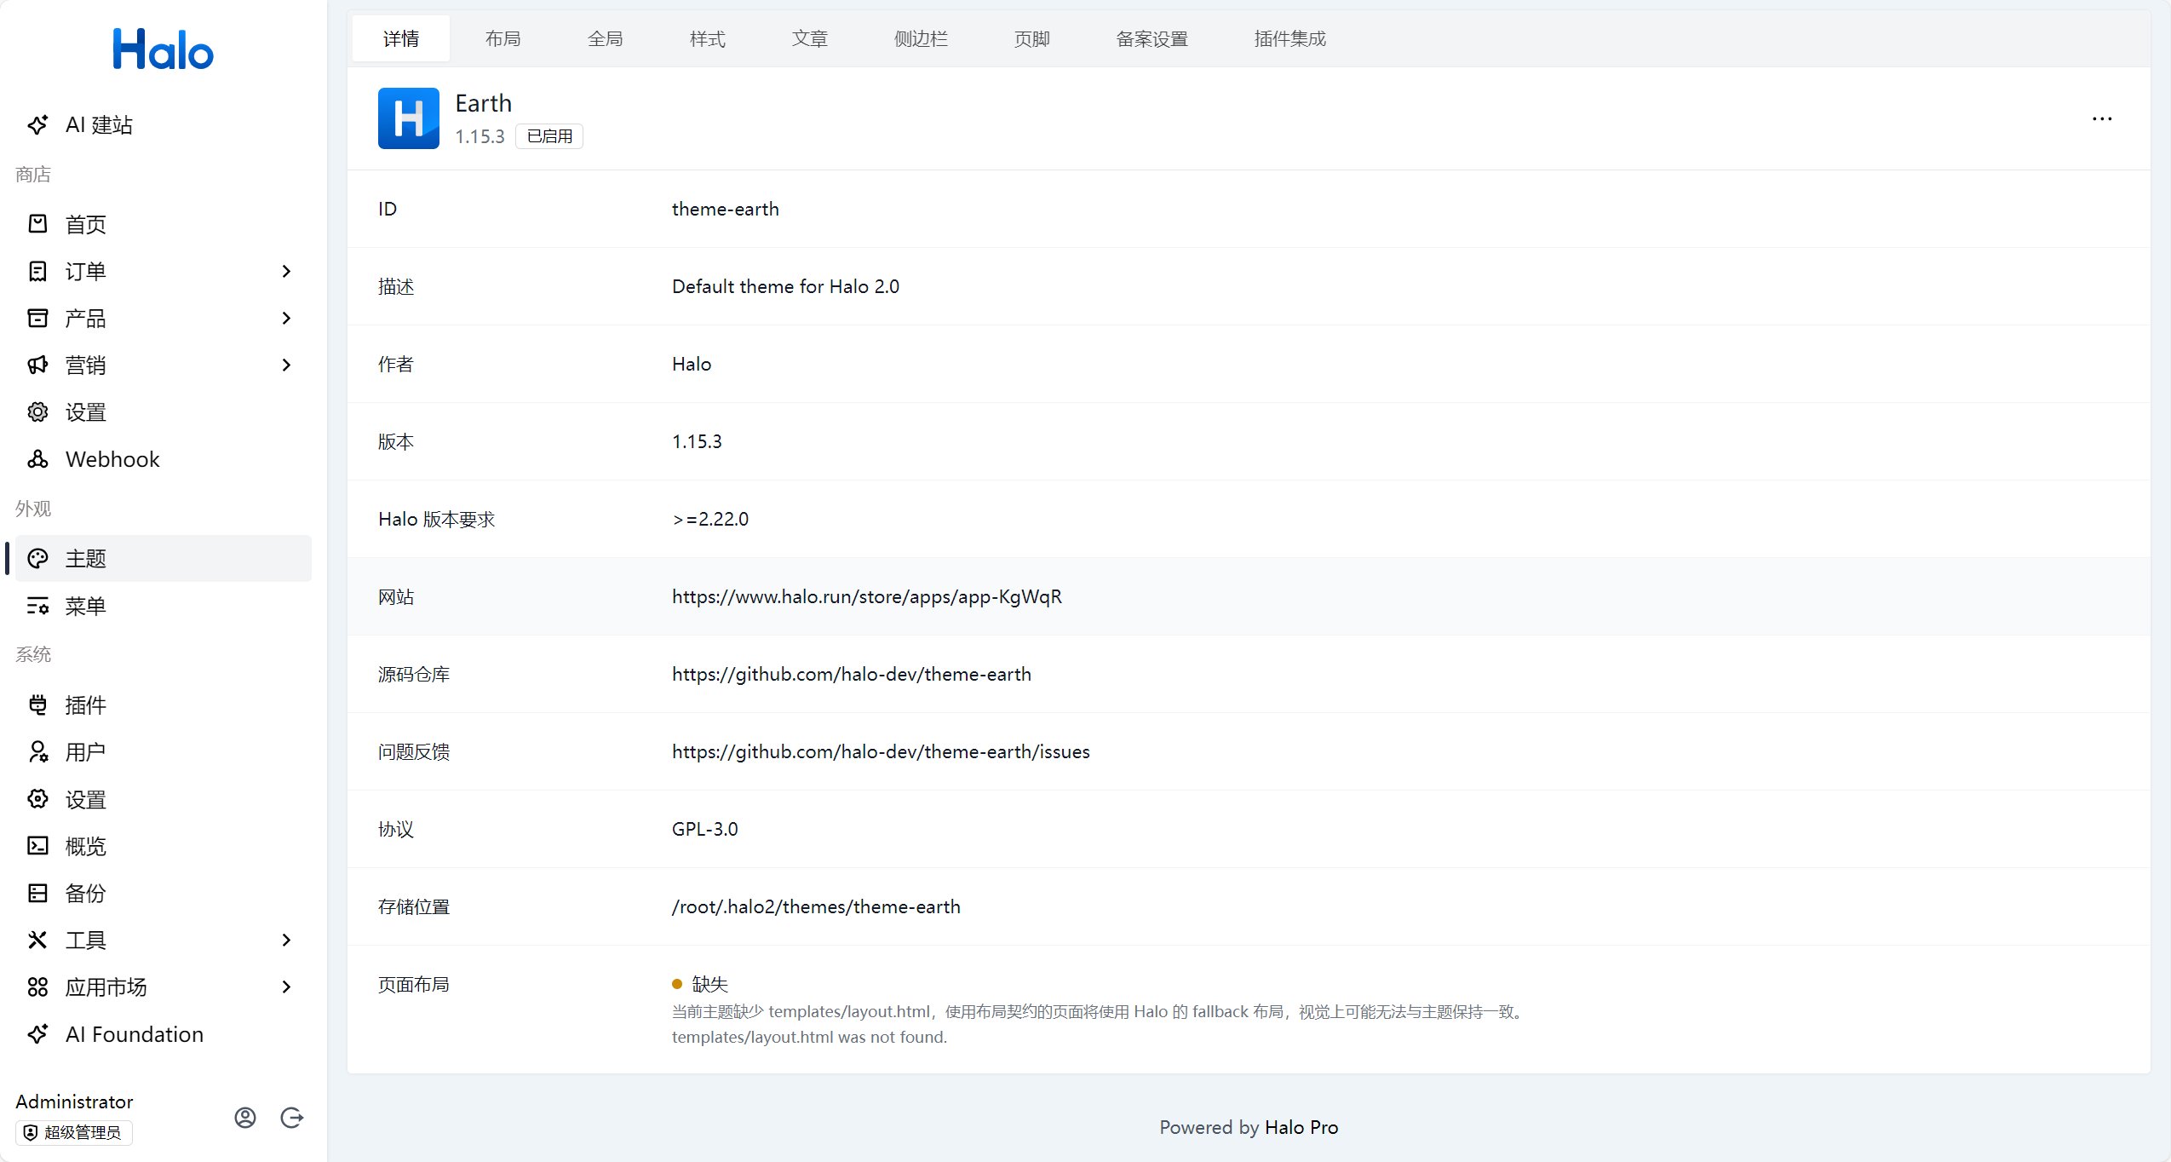The width and height of the screenshot is (2171, 1162).
Task: Open the user profile icon
Action: pyautogui.click(x=245, y=1118)
